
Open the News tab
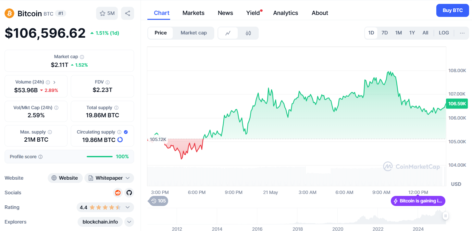point(225,13)
